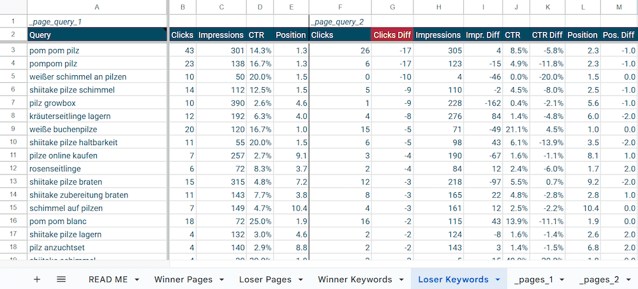Viewport: 638px width, 289px height.
Task: Select row 3 header number
Action: click(x=13, y=50)
